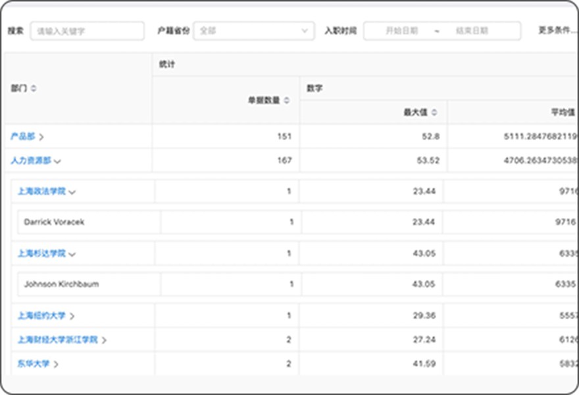Click the 上海纽约大学 link
Screen dimensions: 579x395
coord(41,316)
